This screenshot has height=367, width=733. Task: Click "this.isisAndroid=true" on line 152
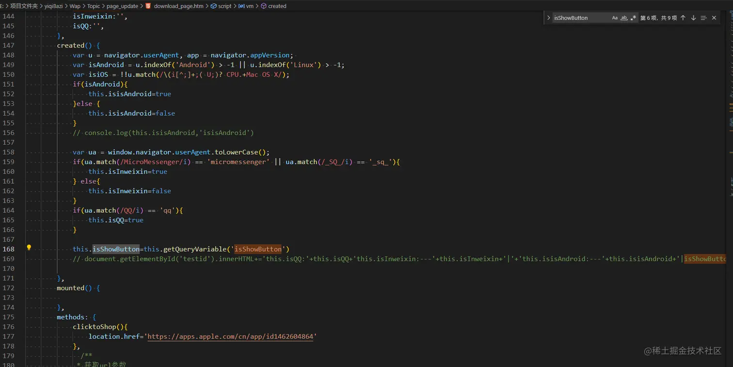(x=130, y=94)
